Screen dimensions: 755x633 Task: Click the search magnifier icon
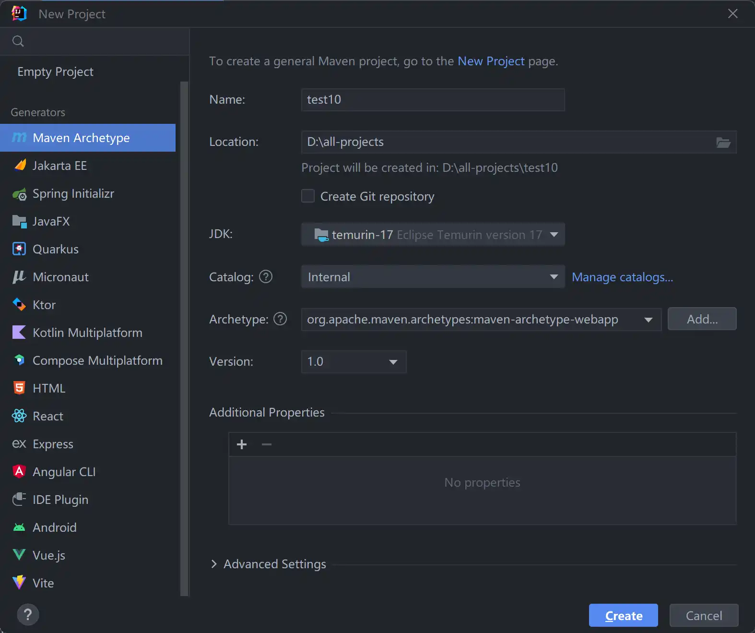click(x=18, y=41)
